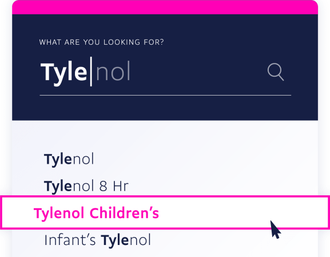Place cursor after typed Tyle text
The image size is (330, 257).
[90, 72]
